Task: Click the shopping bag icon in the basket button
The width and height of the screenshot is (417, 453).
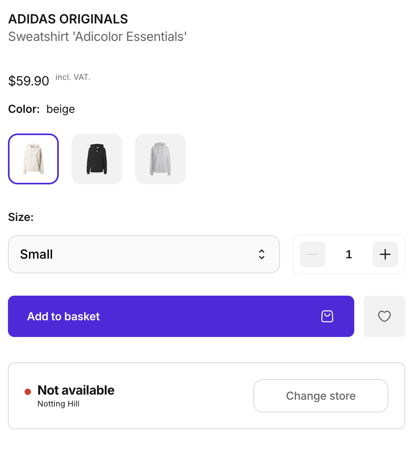Action: 327,316
